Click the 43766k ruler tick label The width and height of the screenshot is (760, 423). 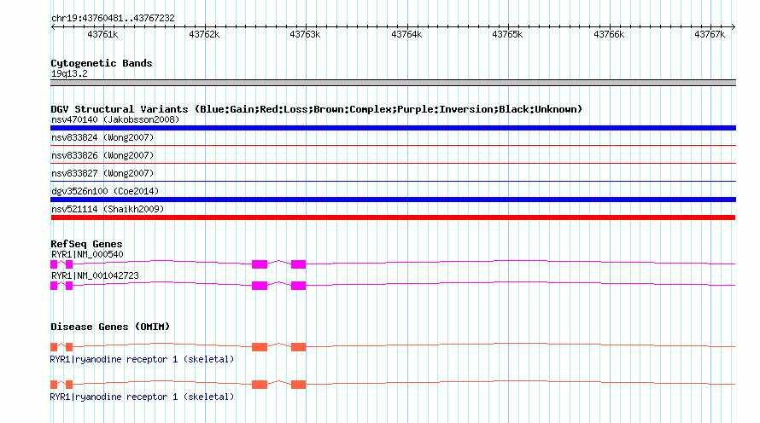609,34
